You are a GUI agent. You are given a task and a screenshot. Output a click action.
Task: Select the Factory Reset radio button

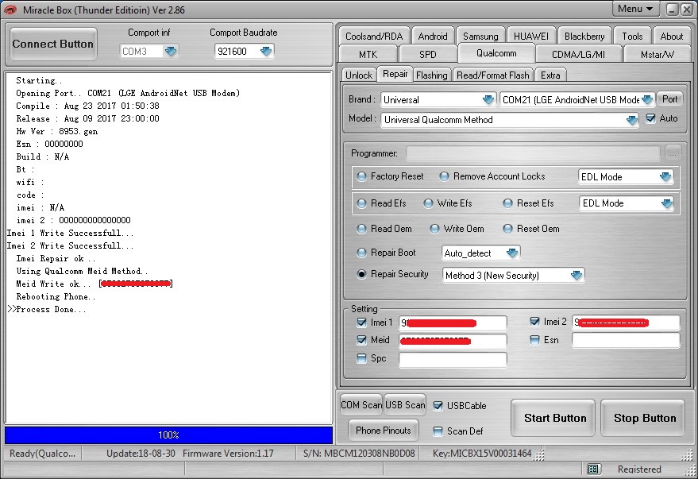(x=361, y=176)
